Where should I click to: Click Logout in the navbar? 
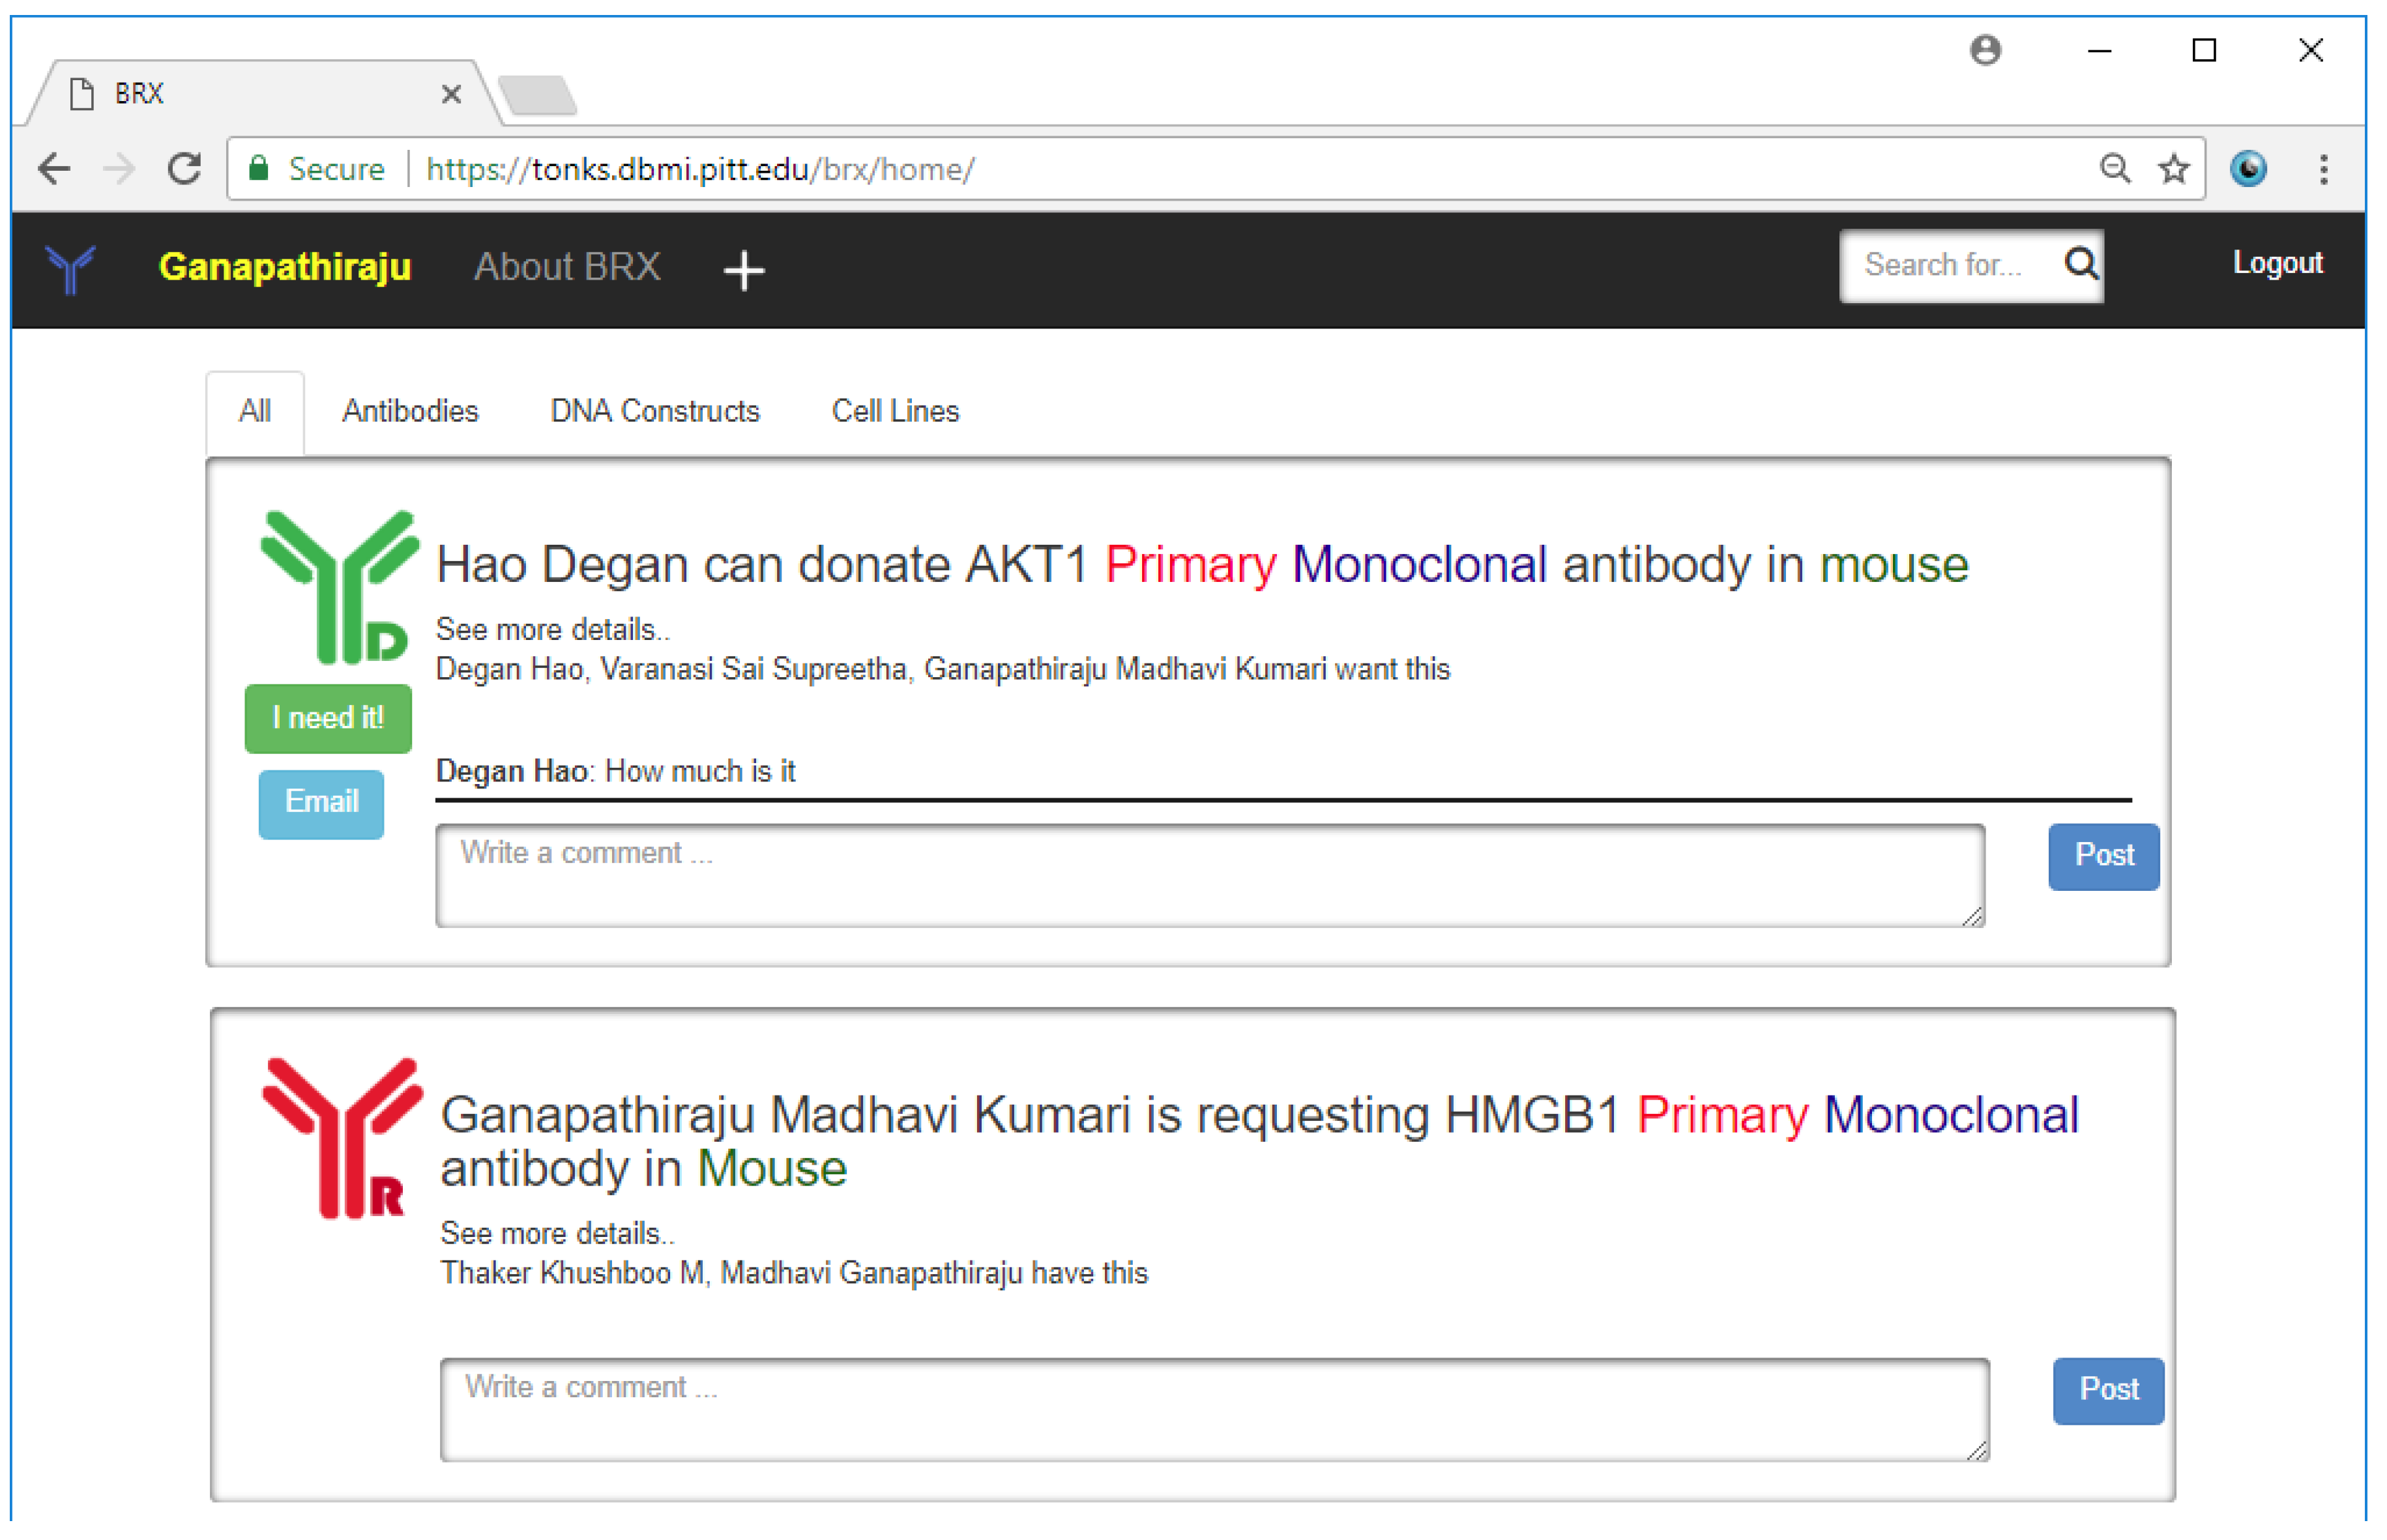[x=2277, y=263]
